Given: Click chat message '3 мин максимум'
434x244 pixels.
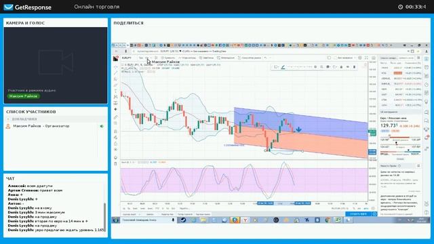Looking at the screenshot, I should coord(50,212).
